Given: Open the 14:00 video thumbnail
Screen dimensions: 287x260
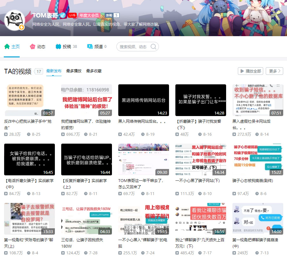Looking at the screenshot, I should [258, 219].
